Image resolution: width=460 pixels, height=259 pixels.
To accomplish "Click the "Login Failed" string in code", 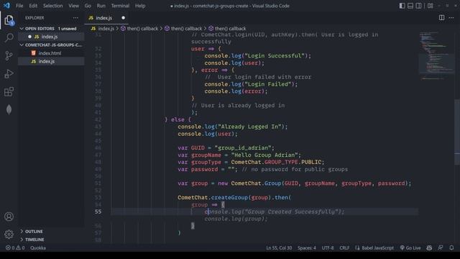I will 268,84.
